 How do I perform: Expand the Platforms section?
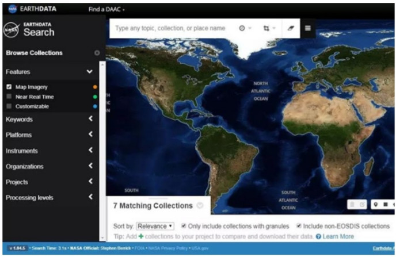(x=91, y=134)
